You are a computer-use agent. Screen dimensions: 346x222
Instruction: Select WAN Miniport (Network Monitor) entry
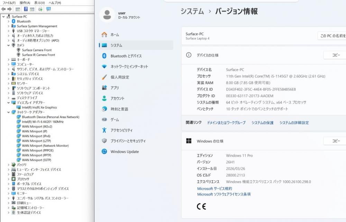point(45,145)
